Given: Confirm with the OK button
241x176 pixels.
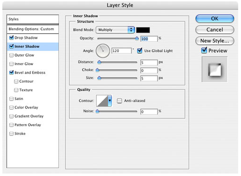Looking at the screenshot, I should [215, 18].
